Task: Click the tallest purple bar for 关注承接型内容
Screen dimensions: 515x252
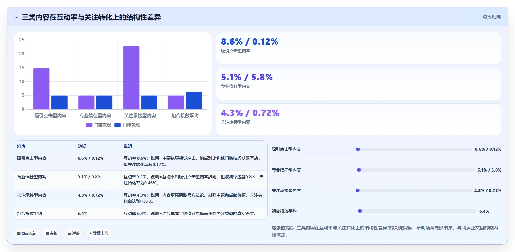Action: click(131, 78)
